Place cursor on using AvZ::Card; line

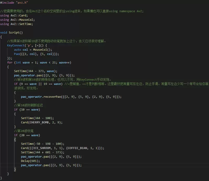(14, 15)
